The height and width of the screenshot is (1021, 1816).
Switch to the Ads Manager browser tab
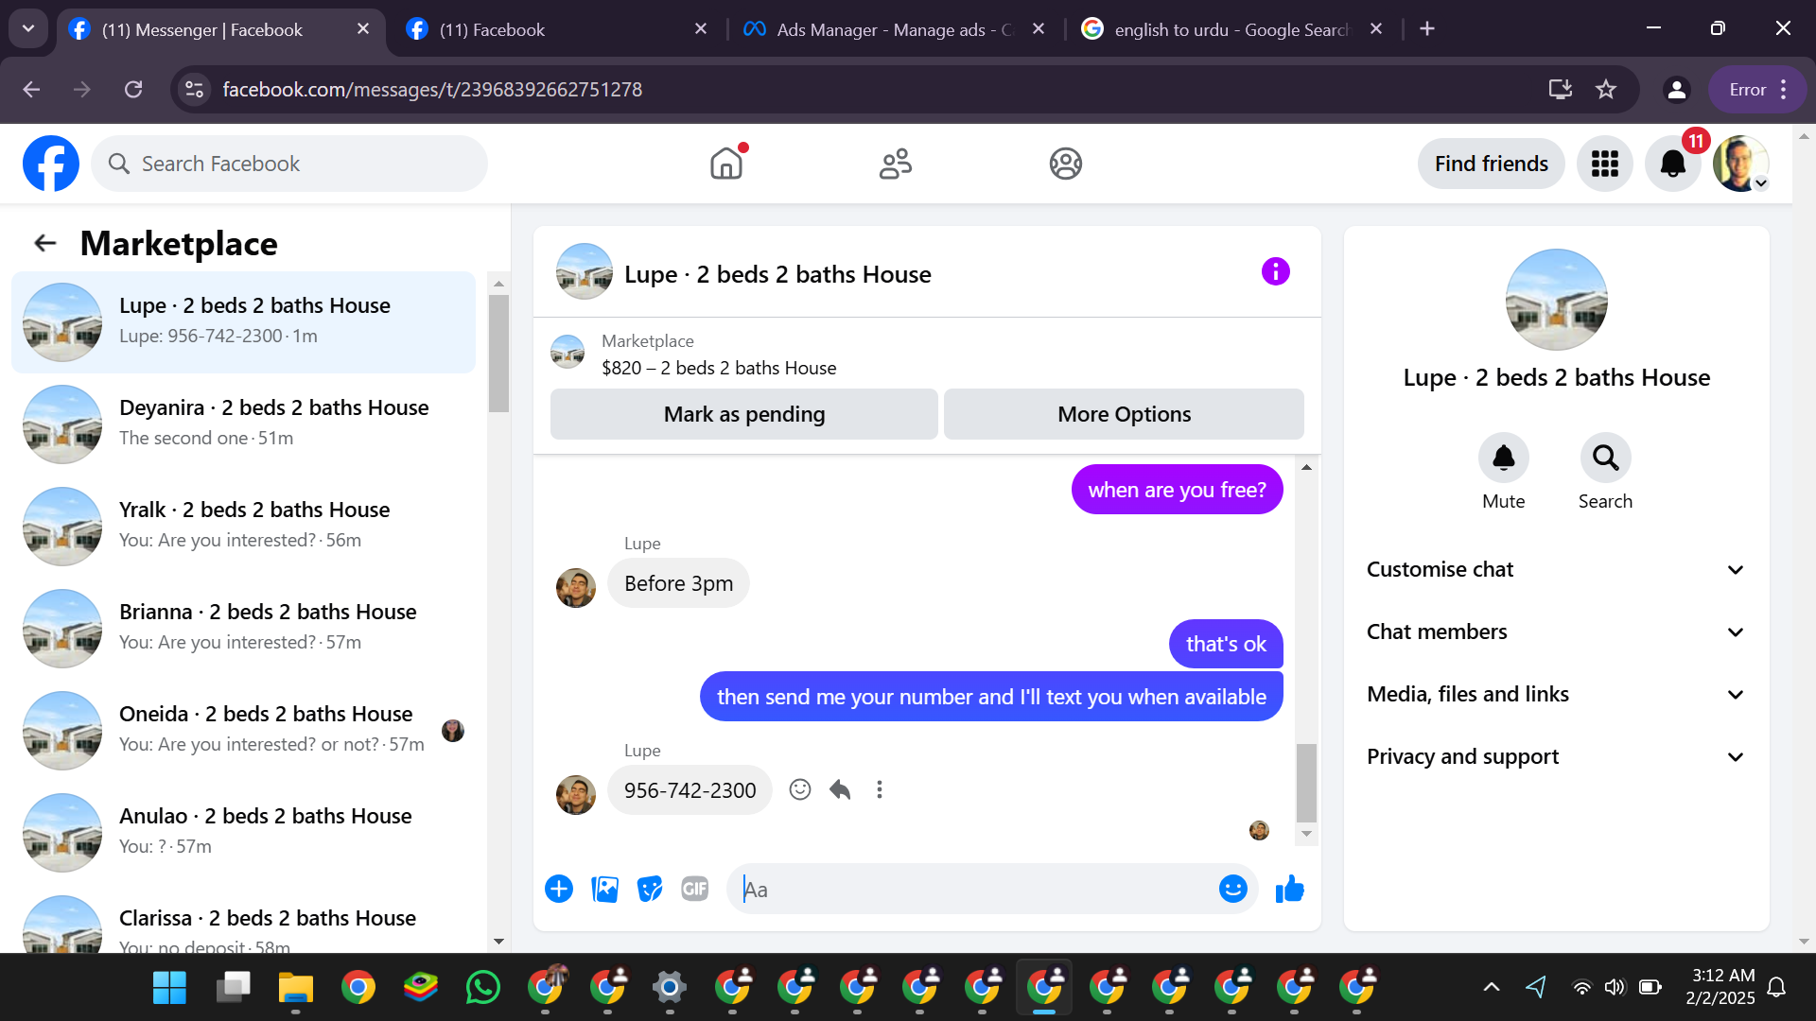pos(889,29)
